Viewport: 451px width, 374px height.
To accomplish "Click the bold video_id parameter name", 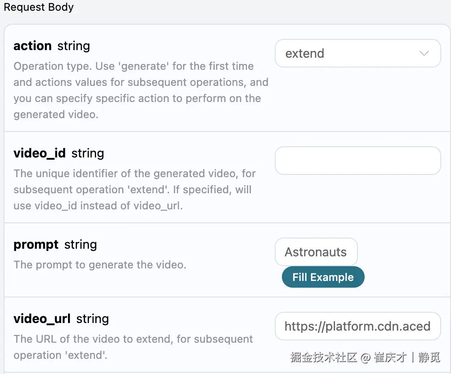I will tap(39, 153).
